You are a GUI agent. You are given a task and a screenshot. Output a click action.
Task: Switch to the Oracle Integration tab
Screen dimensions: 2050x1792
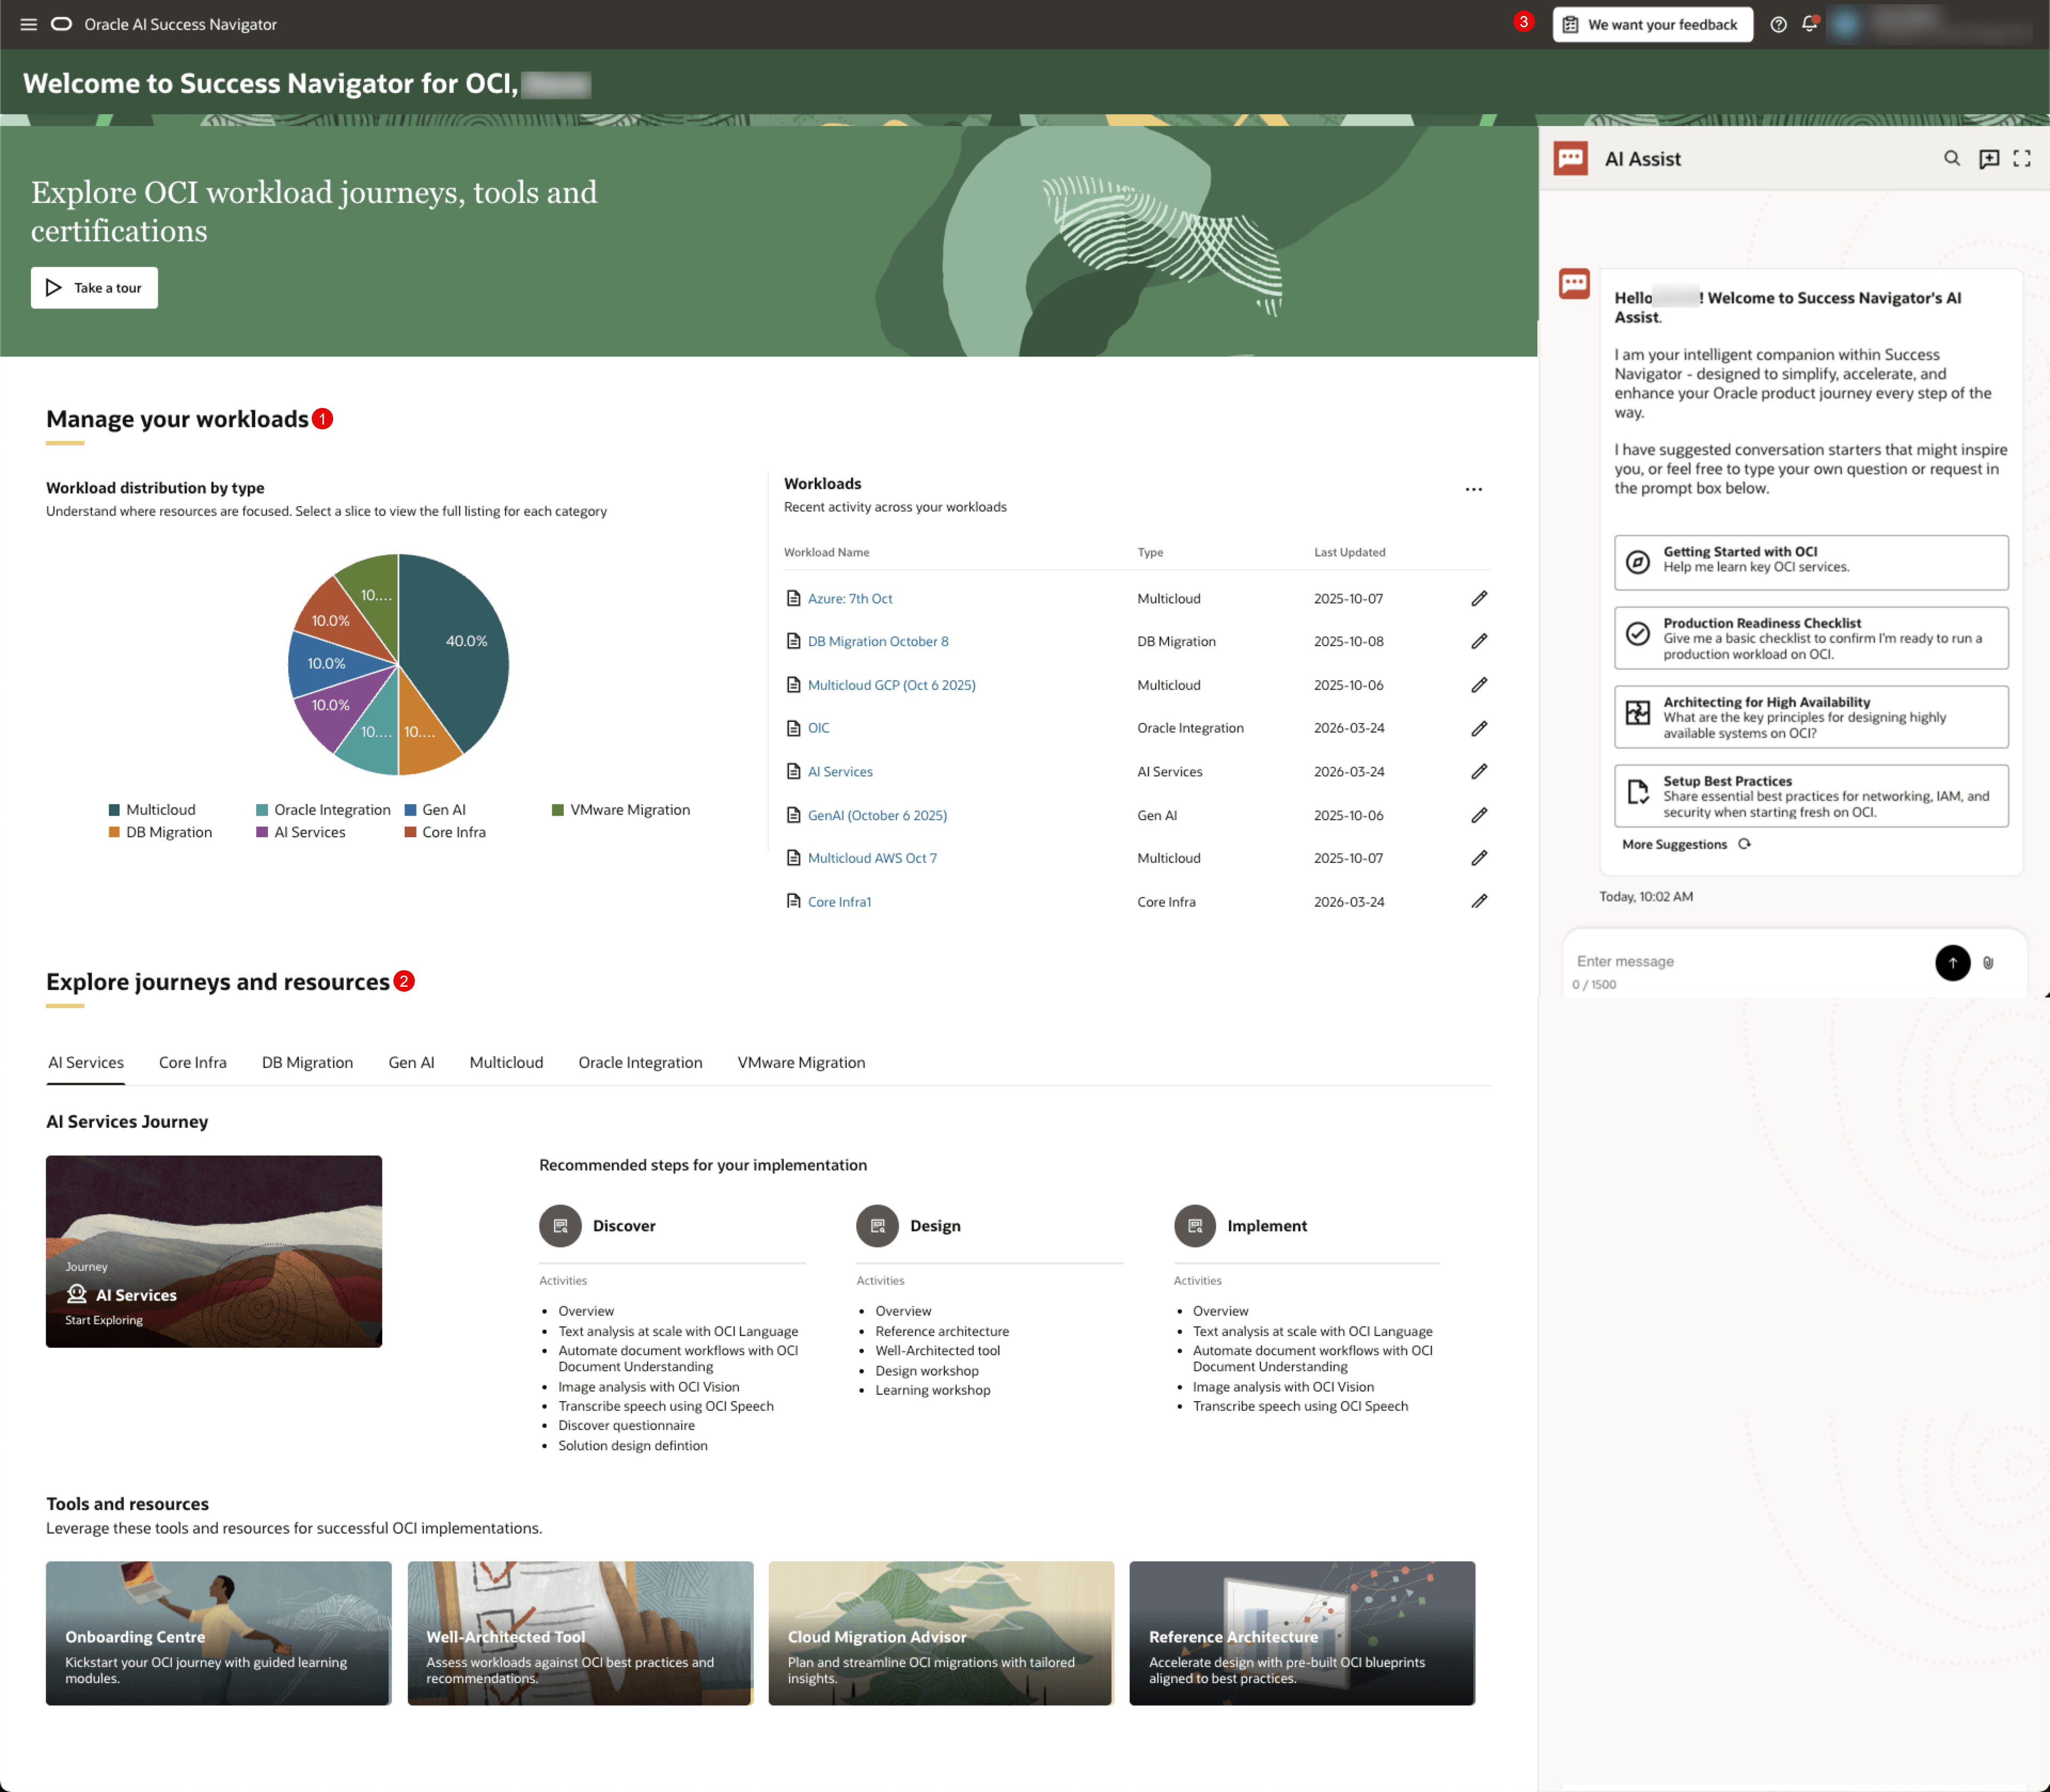click(x=640, y=1062)
